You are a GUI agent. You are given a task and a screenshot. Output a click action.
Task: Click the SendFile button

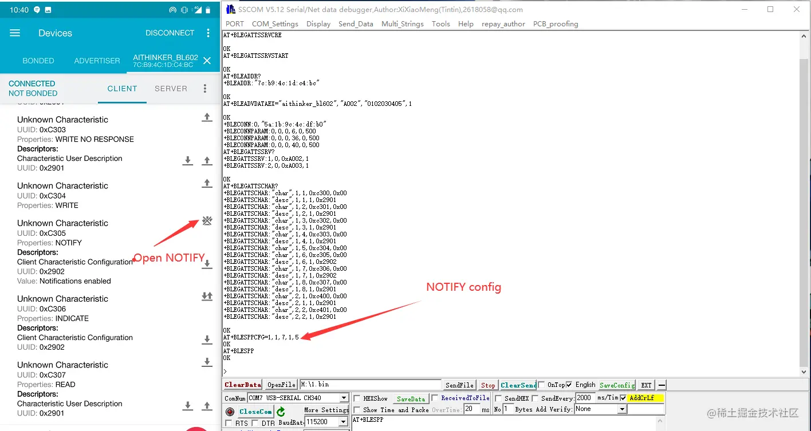point(459,385)
